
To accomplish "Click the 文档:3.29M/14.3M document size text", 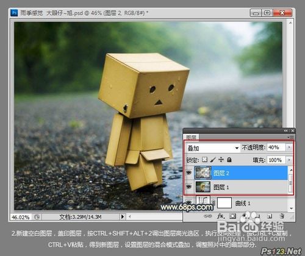I will (81, 217).
